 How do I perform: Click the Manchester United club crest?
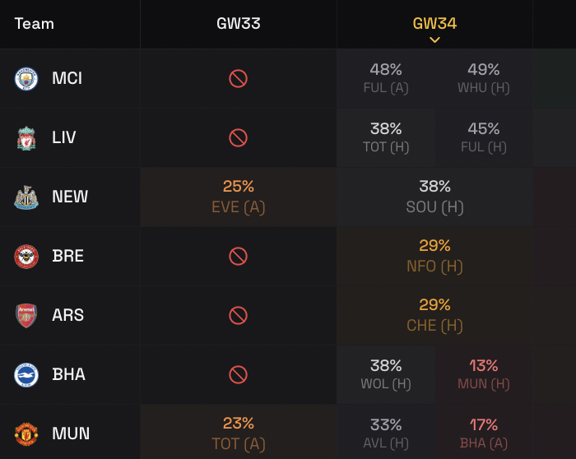pyautogui.click(x=26, y=434)
